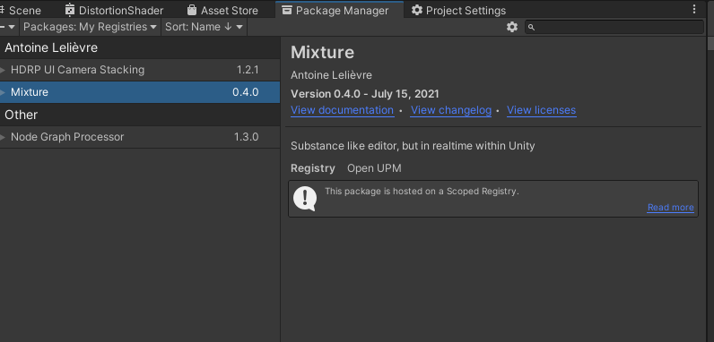Click the scoped registry warning icon

coord(305,199)
